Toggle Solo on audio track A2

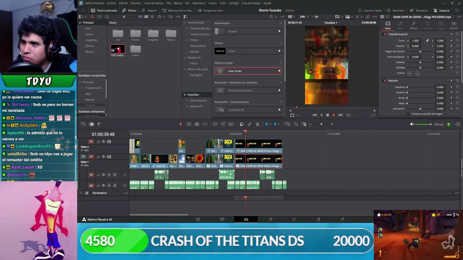tap(109, 185)
